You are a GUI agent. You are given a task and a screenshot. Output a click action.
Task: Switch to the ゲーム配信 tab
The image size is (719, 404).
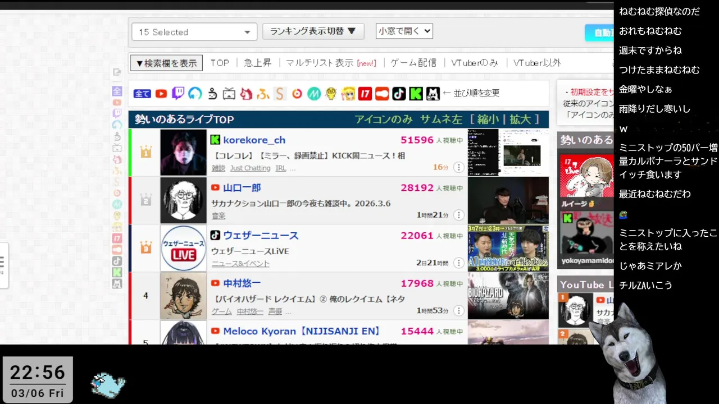click(x=413, y=63)
